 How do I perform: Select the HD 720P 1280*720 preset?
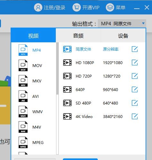click(x=100, y=76)
